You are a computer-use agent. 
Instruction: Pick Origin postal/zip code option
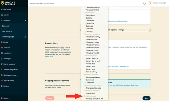point(93,88)
